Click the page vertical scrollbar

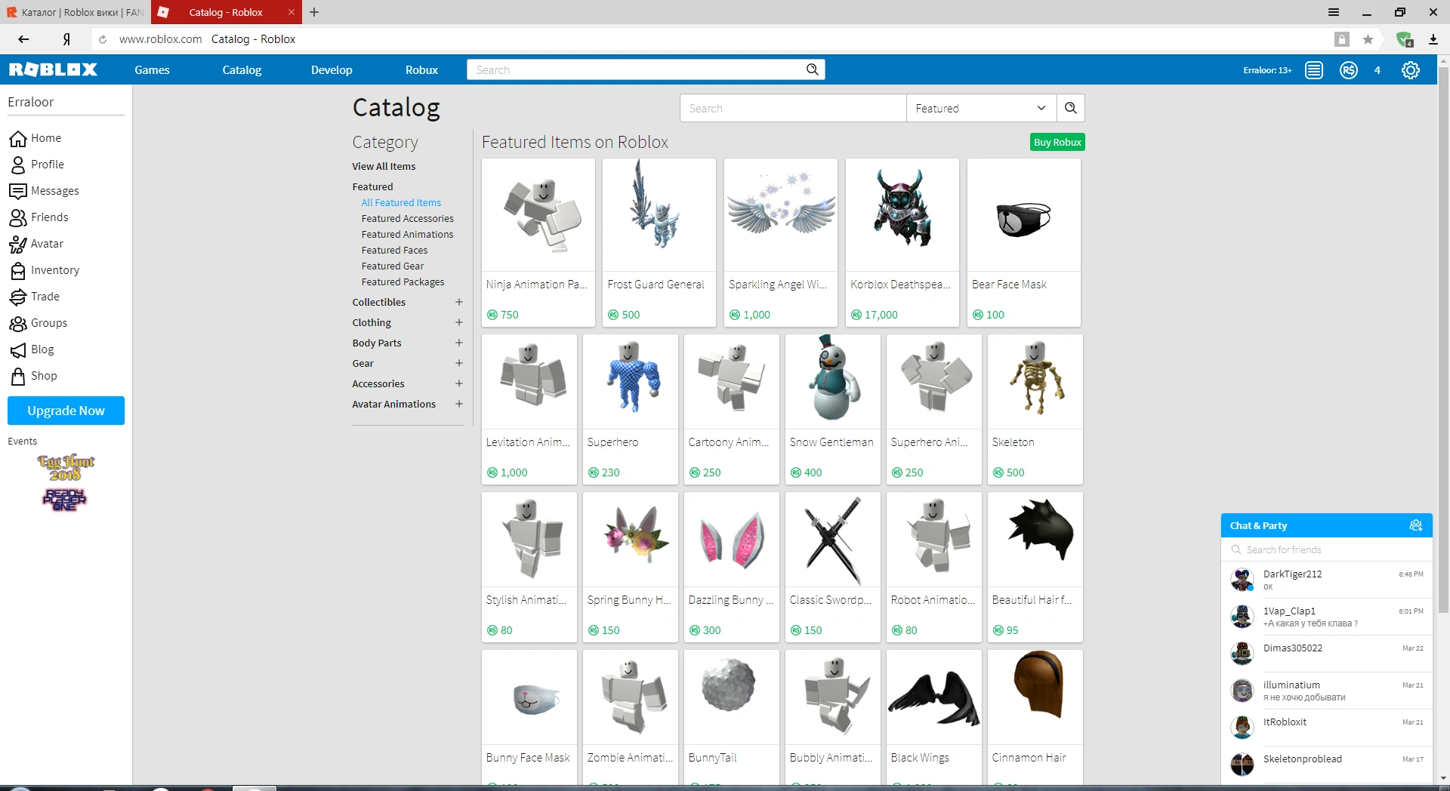pos(1443,340)
